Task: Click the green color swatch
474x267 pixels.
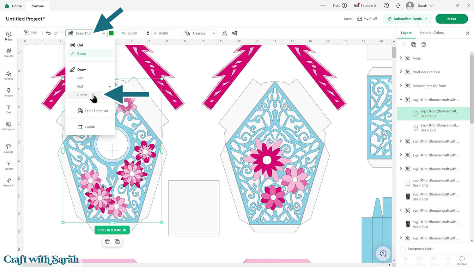Action: click(111, 33)
